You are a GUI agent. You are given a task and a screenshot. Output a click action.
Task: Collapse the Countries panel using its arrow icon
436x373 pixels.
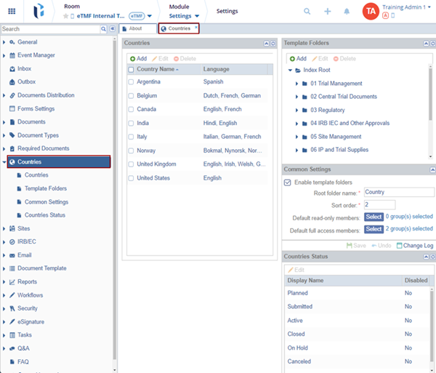pos(266,44)
